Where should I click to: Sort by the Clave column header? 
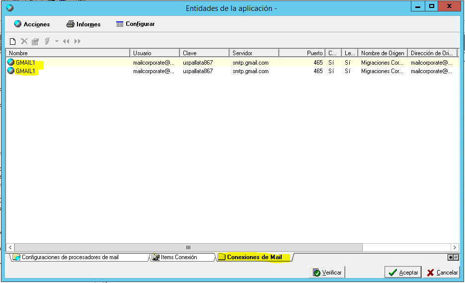(x=205, y=53)
